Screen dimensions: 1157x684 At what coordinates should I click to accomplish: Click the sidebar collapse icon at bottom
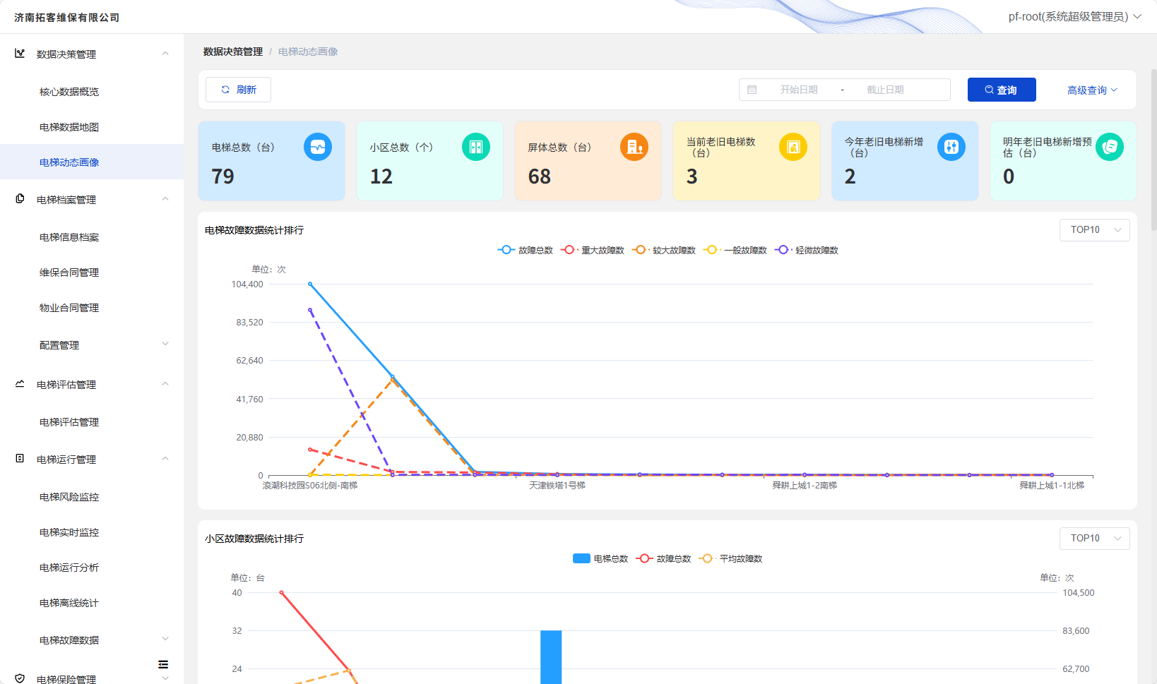pyautogui.click(x=163, y=664)
